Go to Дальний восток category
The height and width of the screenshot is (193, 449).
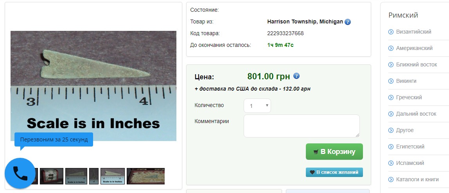click(416, 114)
